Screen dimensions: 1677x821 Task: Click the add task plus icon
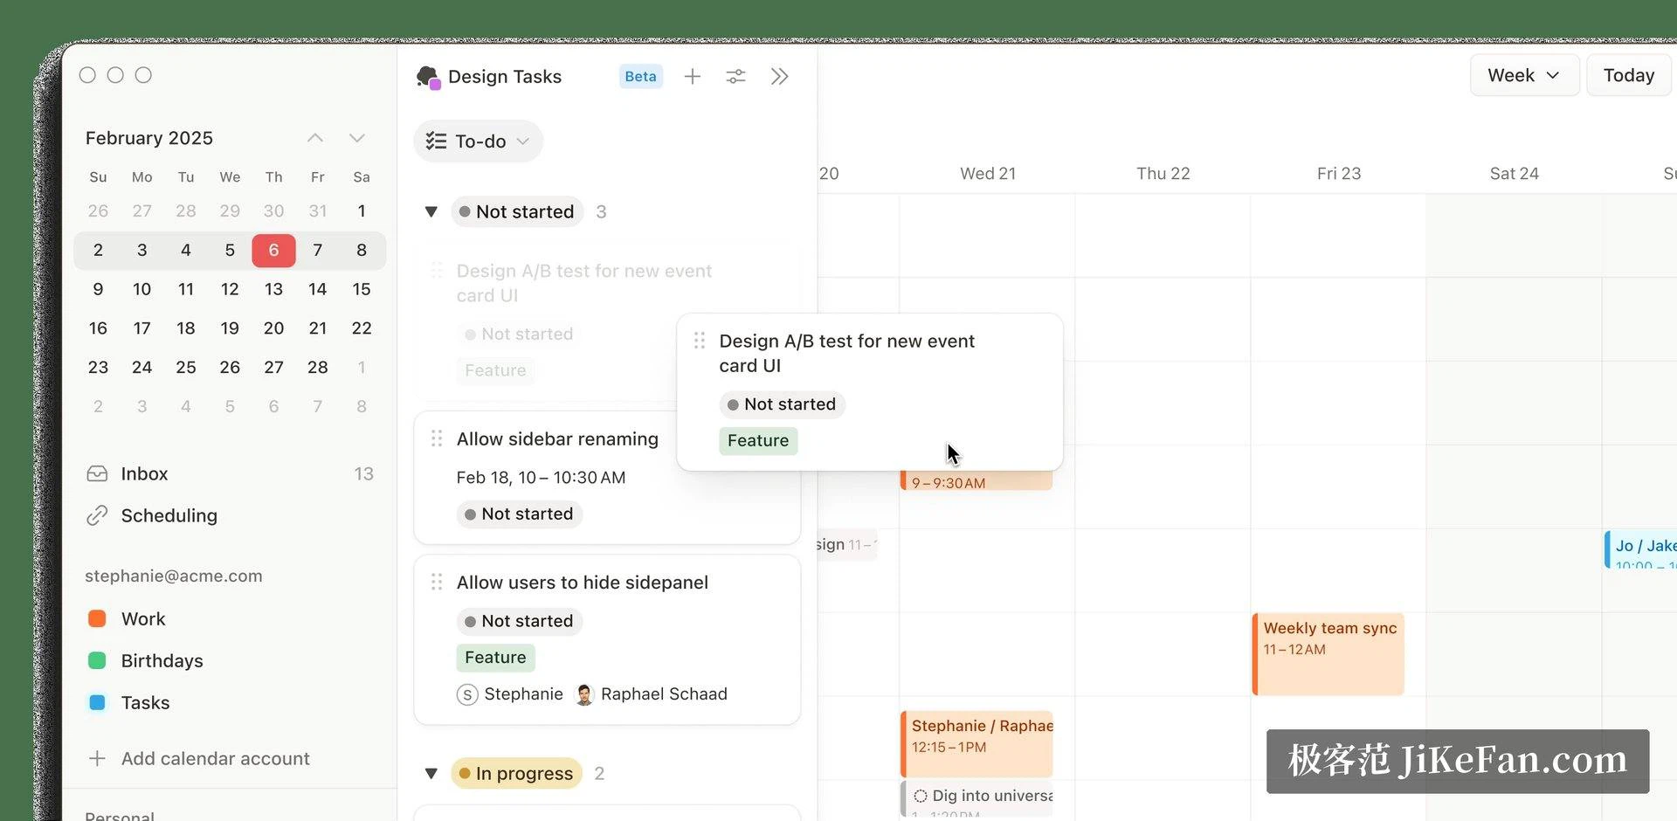pyautogui.click(x=693, y=77)
